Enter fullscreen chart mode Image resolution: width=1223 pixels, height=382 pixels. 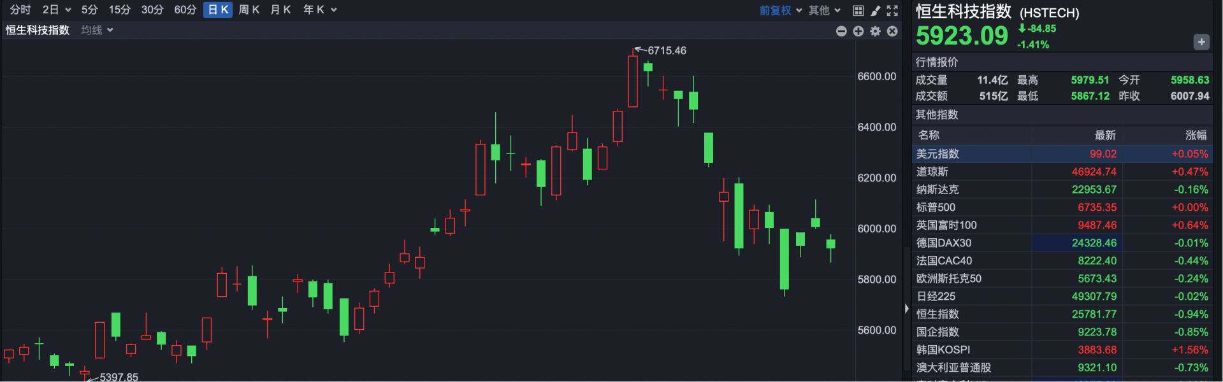pos(892,10)
